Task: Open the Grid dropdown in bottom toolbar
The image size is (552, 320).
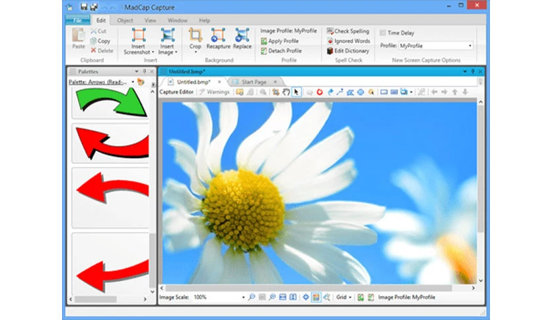Action: click(343, 298)
